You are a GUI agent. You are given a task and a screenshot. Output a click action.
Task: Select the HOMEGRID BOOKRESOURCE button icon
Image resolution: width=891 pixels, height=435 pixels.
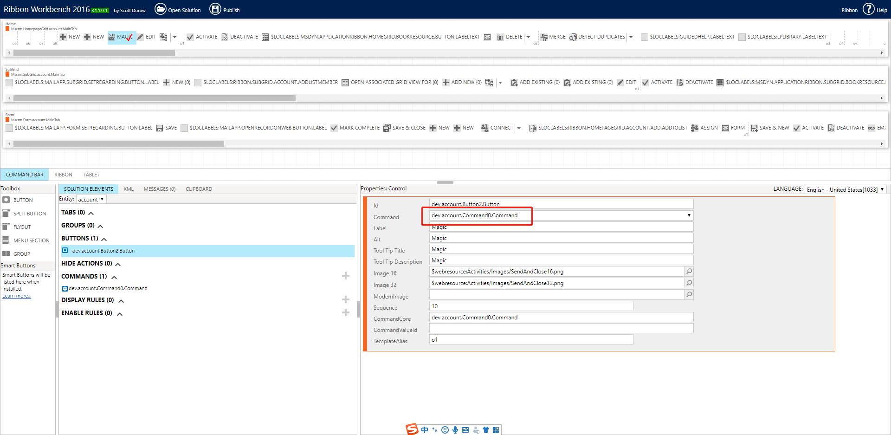click(x=265, y=37)
